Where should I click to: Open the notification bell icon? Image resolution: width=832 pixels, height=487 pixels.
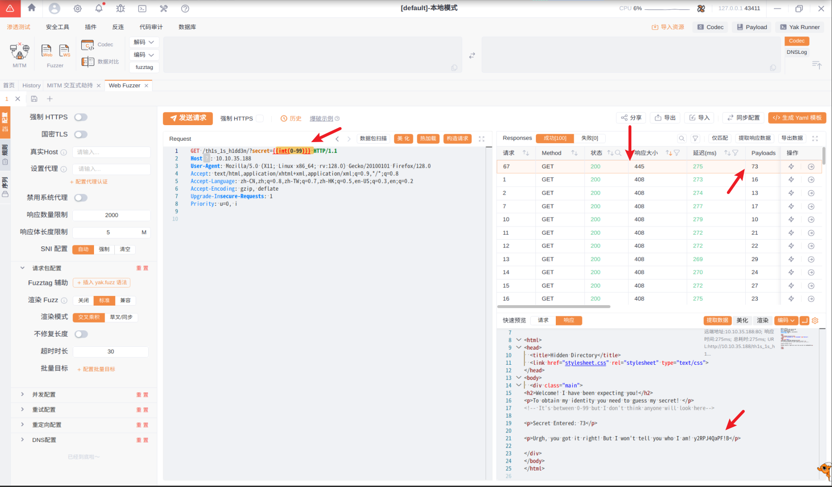99,8
